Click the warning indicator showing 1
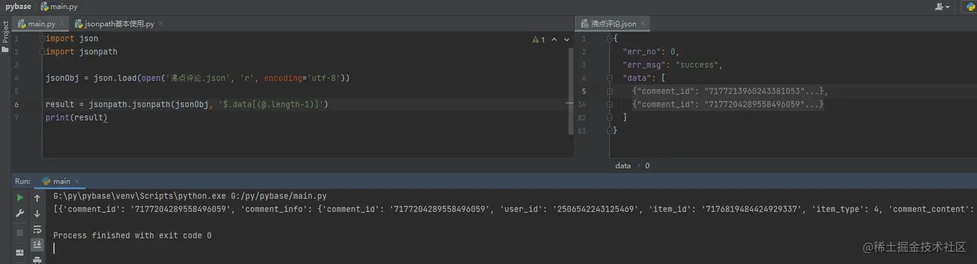 [539, 40]
